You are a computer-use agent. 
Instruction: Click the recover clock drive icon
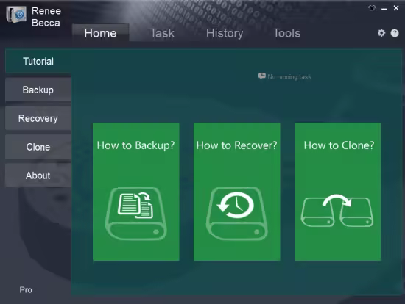pos(236,214)
